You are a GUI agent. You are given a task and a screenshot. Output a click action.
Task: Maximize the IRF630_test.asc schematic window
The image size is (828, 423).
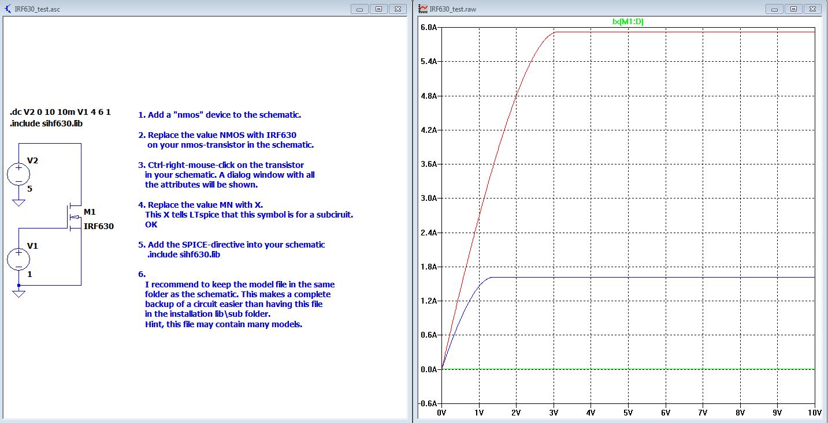[379, 9]
